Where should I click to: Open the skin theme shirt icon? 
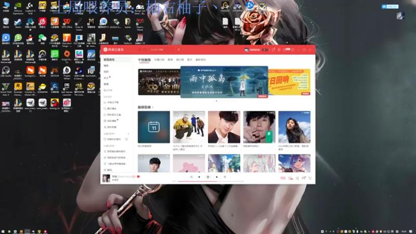[274, 49]
